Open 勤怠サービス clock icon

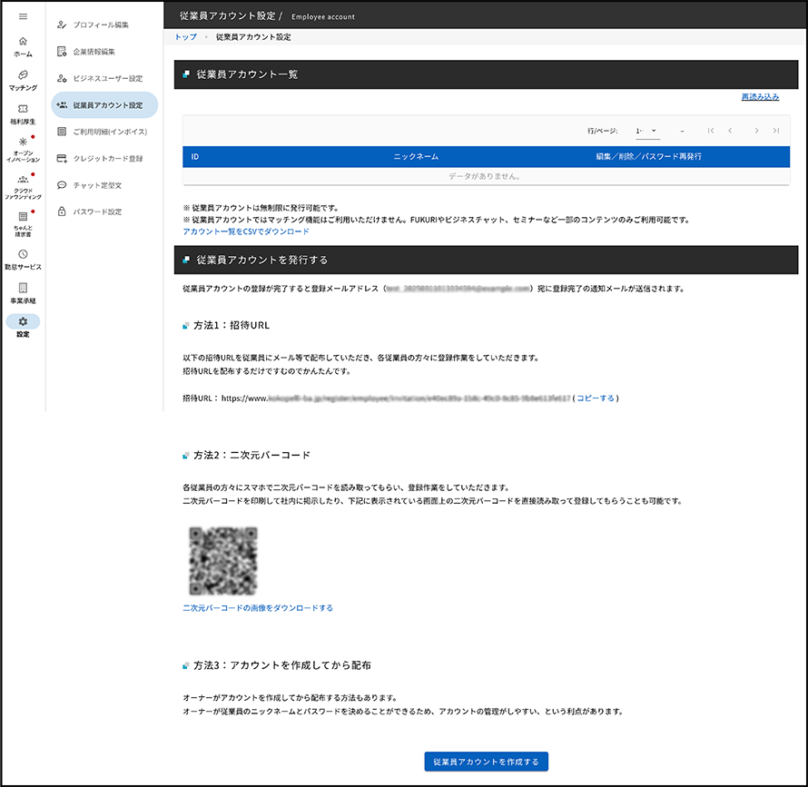[x=23, y=260]
